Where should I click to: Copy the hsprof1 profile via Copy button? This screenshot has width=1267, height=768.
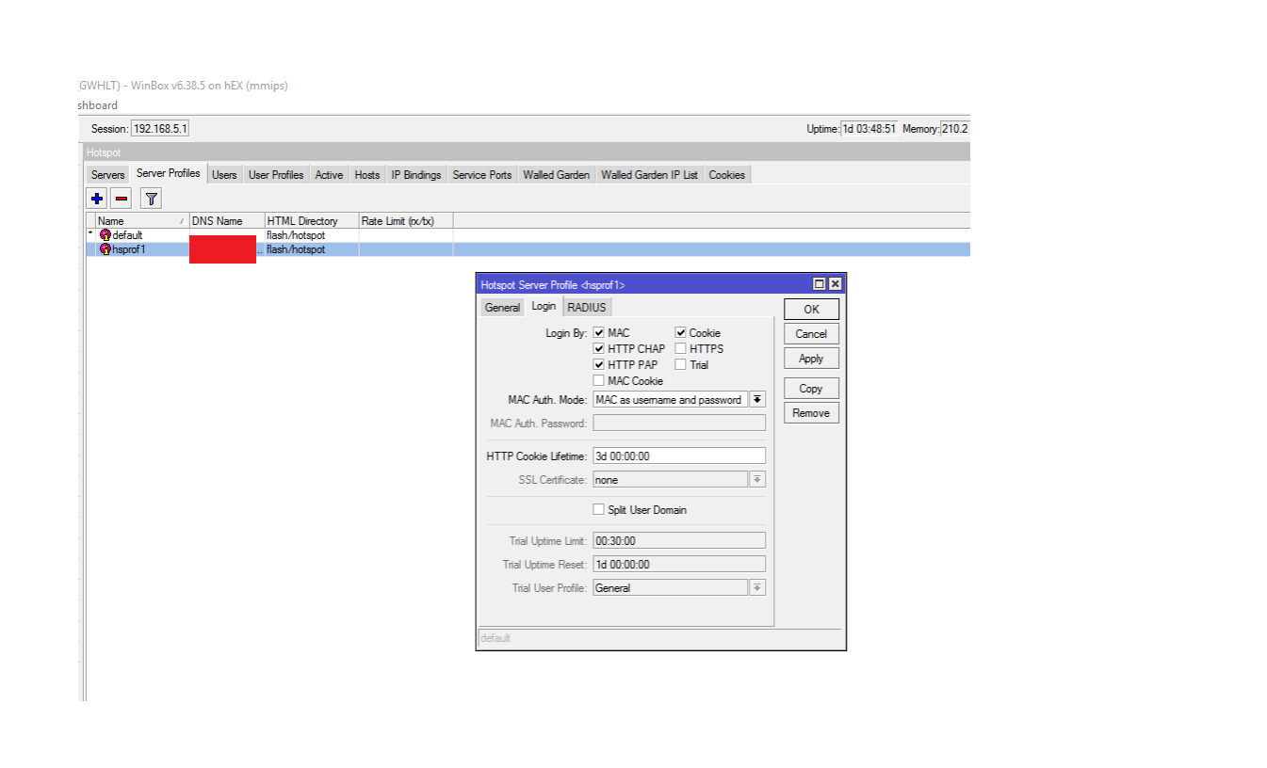(x=811, y=389)
